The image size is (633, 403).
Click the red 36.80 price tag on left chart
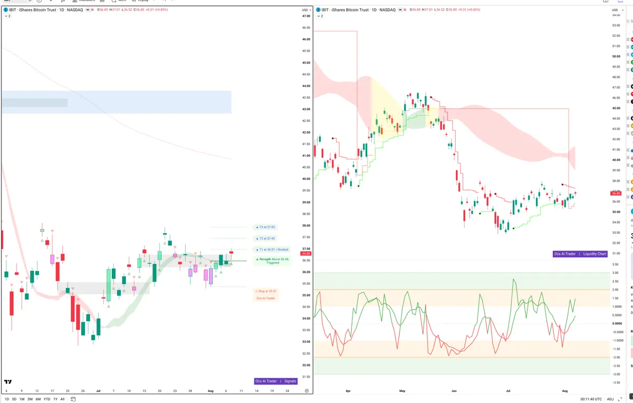coord(306,254)
